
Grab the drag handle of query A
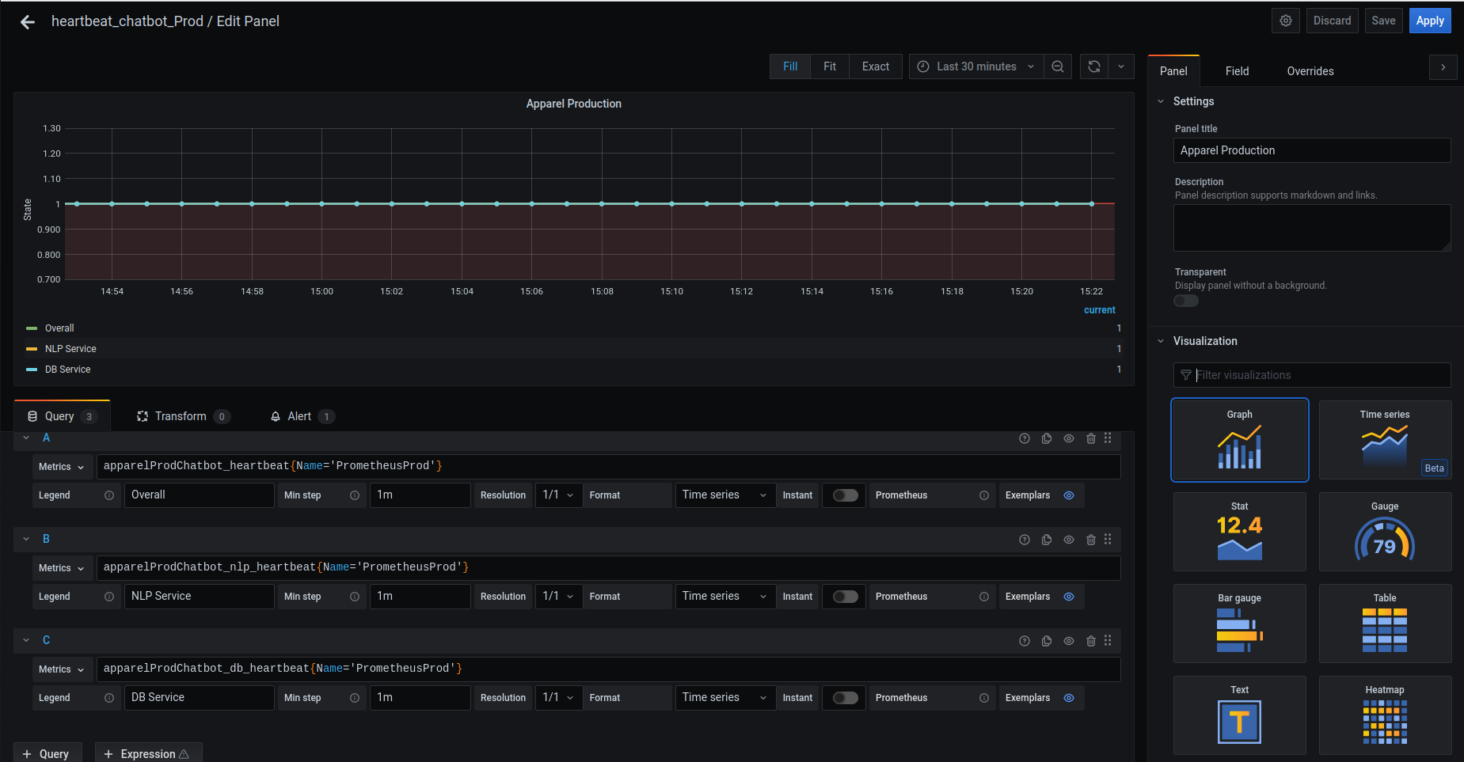click(x=1108, y=438)
